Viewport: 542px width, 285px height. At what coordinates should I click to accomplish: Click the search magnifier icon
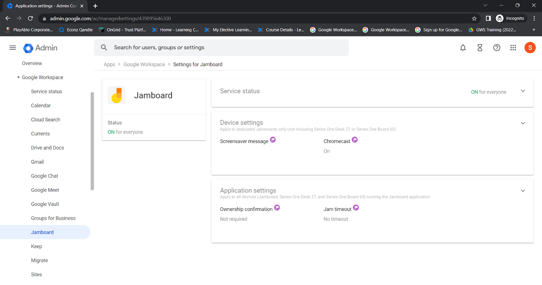coord(104,48)
